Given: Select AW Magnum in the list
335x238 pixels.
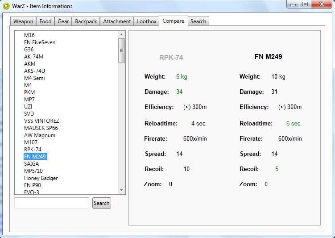Looking at the screenshot, I should point(40,135).
